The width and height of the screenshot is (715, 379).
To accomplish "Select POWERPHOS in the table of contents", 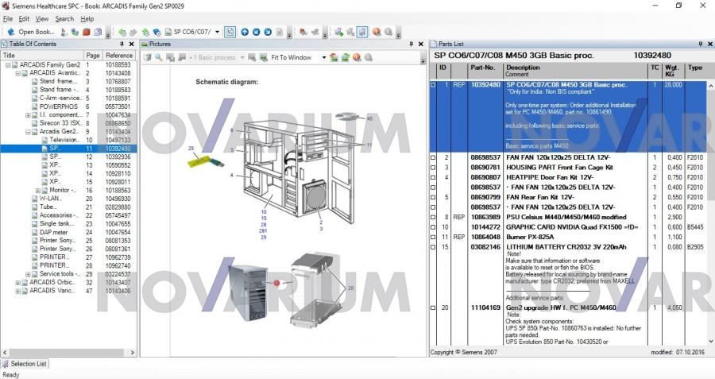I will (58, 106).
